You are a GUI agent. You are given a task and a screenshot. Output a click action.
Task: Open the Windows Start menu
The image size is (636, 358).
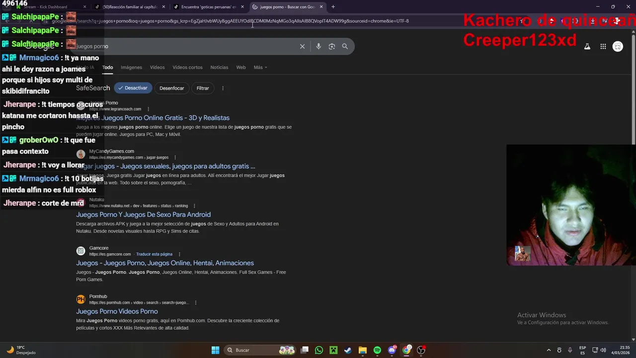coord(215,350)
